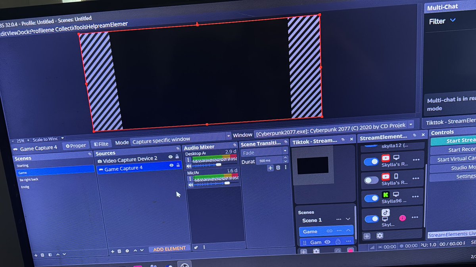Move source down in Sources panel
The image size is (476, 267).
(141, 250)
